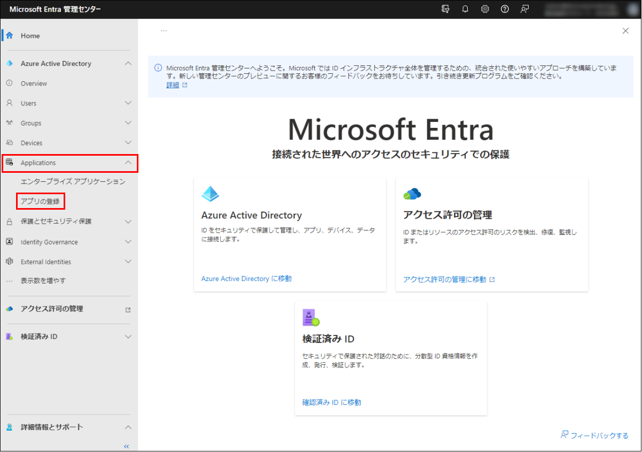The image size is (642, 452).
Task: Open the notifications bell icon
Action: [465, 9]
